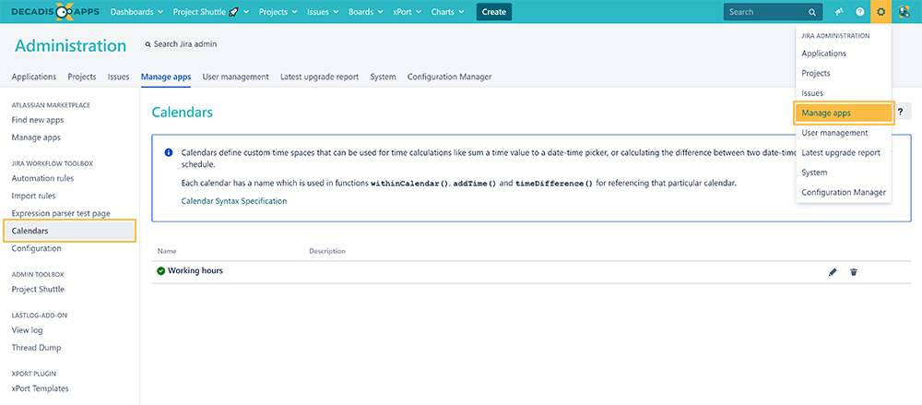The width and height of the screenshot is (922, 405).
Task: Switch to the System tab
Action: coord(383,77)
